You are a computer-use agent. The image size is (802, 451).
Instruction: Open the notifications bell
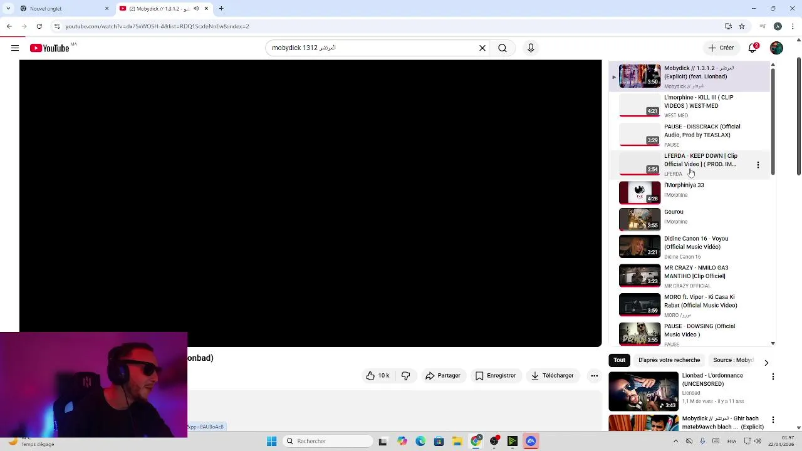pyautogui.click(x=753, y=48)
